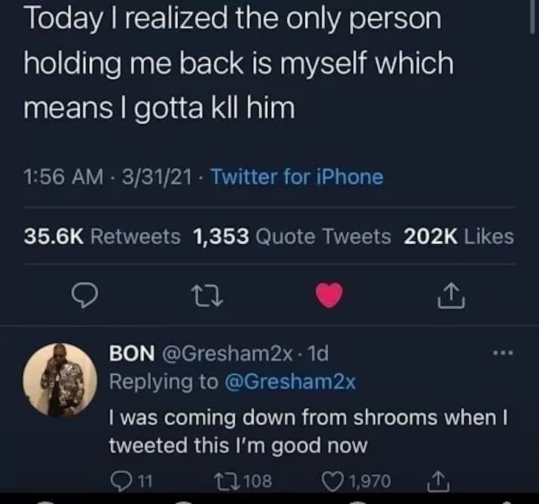
Task: Click the 1d timestamp on BON's reply
Action: (319, 353)
